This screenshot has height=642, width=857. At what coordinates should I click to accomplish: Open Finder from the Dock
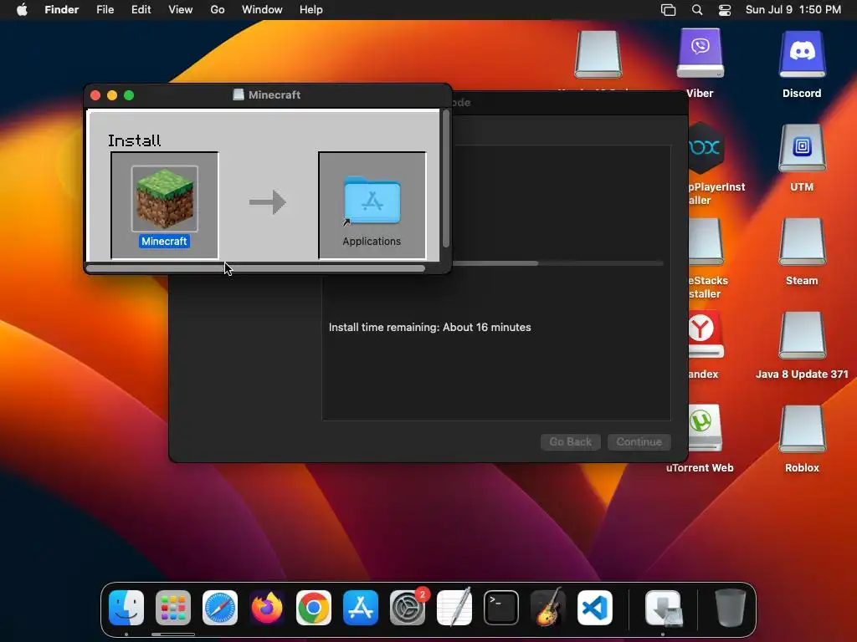[126, 608]
